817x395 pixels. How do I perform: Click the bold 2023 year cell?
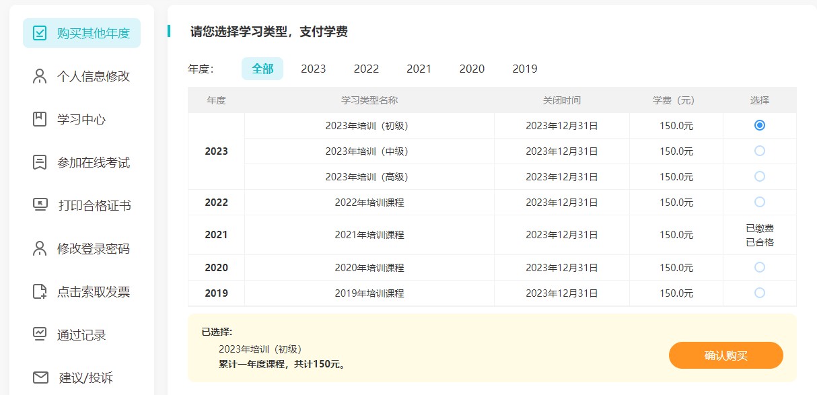(217, 151)
